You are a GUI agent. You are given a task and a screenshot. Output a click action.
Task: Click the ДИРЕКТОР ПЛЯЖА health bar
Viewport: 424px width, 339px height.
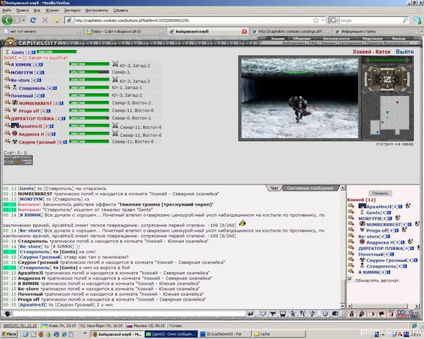(89, 118)
